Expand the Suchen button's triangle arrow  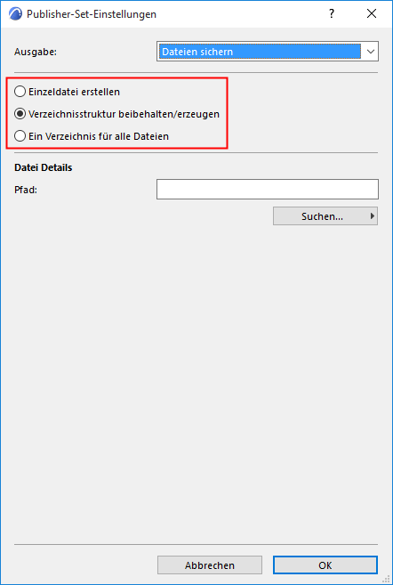(x=373, y=215)
